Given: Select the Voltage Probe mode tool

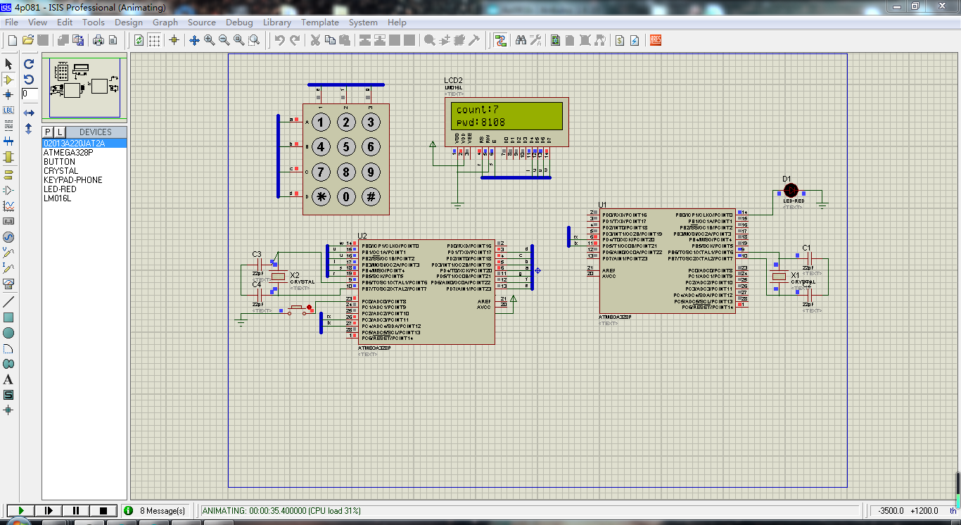Looking at the screenshot, I should pyautogui.click(x=8, y=253).
